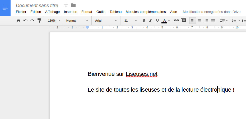Open the Édition menu

point(36,12)
